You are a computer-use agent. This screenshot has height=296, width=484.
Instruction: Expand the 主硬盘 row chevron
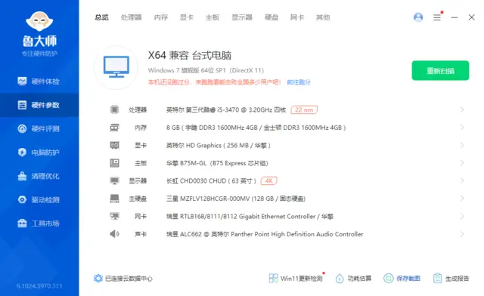[462, 199]
